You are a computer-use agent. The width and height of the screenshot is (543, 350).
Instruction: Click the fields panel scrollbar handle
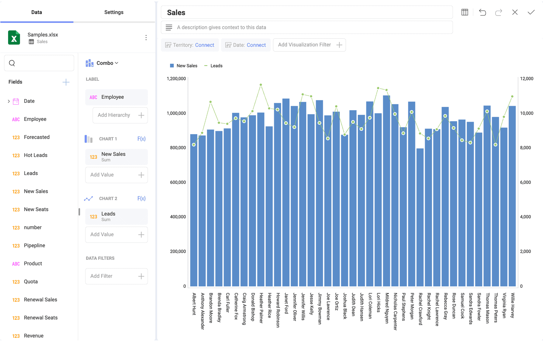(79, 212)
